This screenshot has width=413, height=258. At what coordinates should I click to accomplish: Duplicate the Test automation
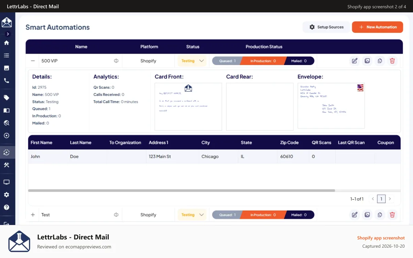(x=380, y=215)
